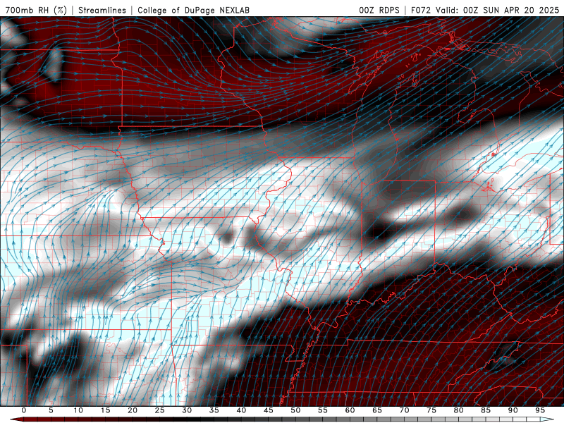
Task: Click the '95' color scale label
Action: point(540,410)
